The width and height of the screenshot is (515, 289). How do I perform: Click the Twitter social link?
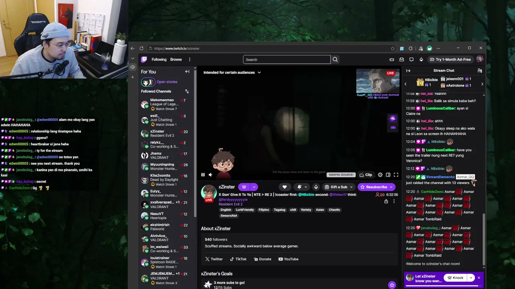pyautogui.click(x=214, y=259)
